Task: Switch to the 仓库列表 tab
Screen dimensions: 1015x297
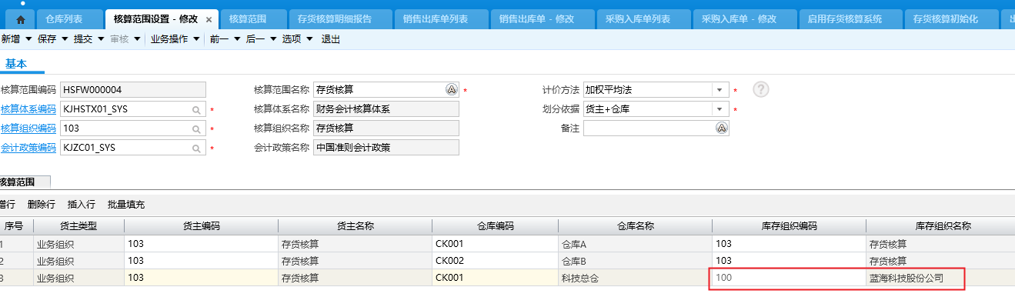Action: pos(64,19)
